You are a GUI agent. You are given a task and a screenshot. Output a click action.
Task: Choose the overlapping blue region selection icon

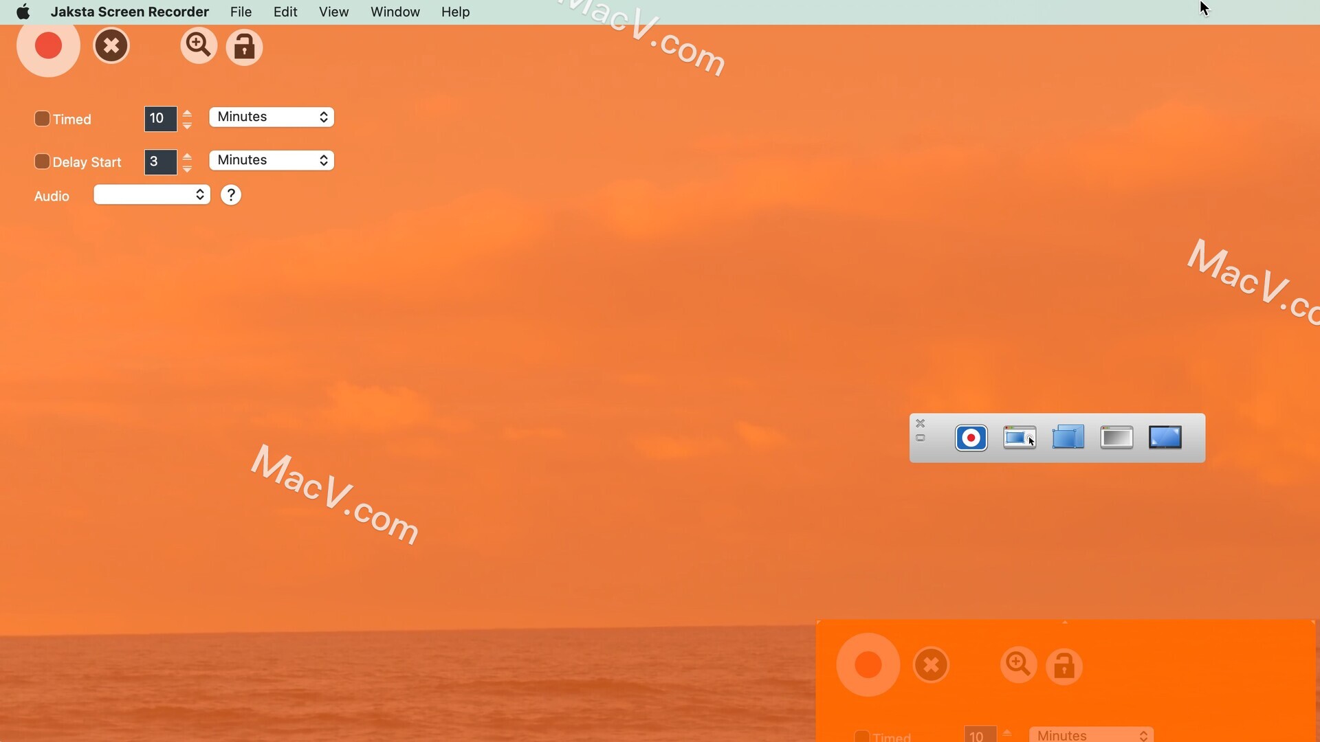(1068, 437)
